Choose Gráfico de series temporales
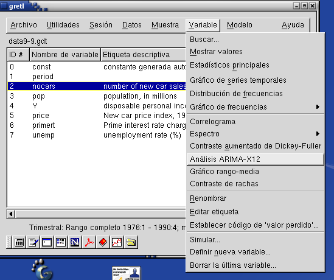The width and height of the screenshot is (334, 280). 255,80
